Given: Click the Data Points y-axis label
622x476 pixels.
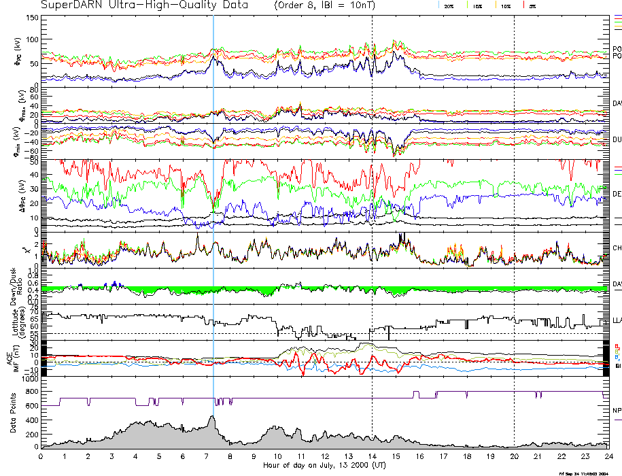Looking at the screenshot, I should tap(12, 413).
